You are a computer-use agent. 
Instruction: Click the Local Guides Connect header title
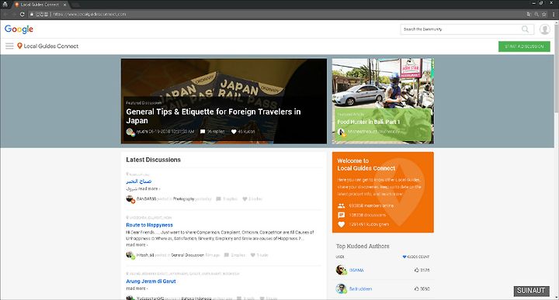pyautogui.click(x=51, y=47)
